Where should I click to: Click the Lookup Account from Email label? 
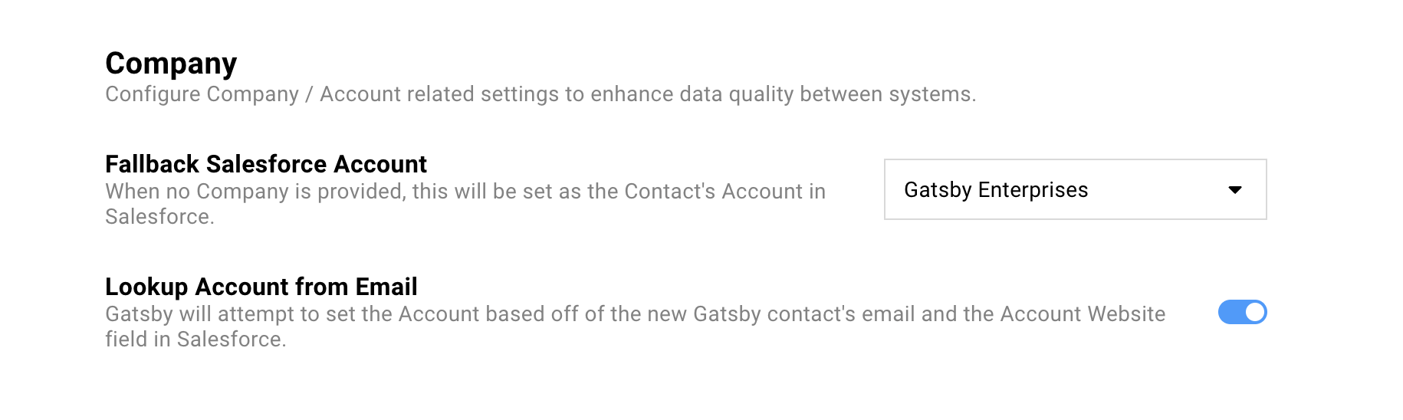261,287
